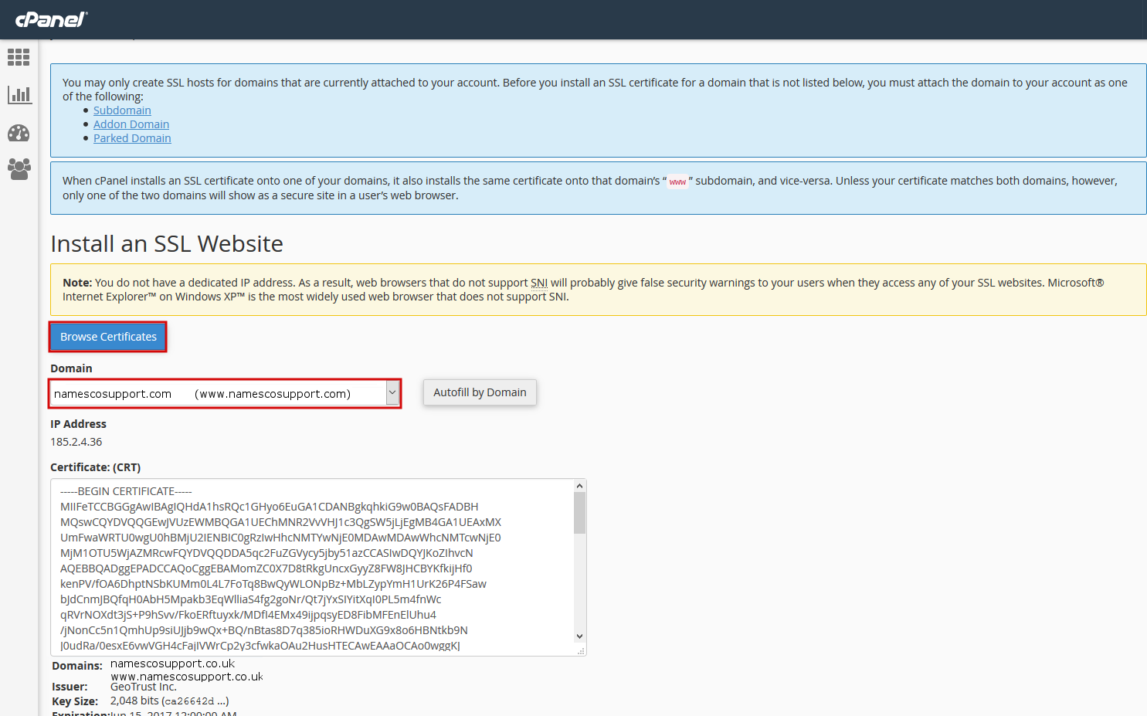Viewport: 1147px width, 716px height.
Task: Open the Subdomain link
Action: click(x=122, y=110)
